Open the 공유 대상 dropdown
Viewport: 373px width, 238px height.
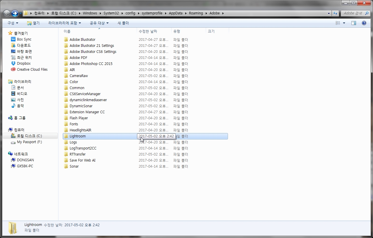(x=99, y=23)
